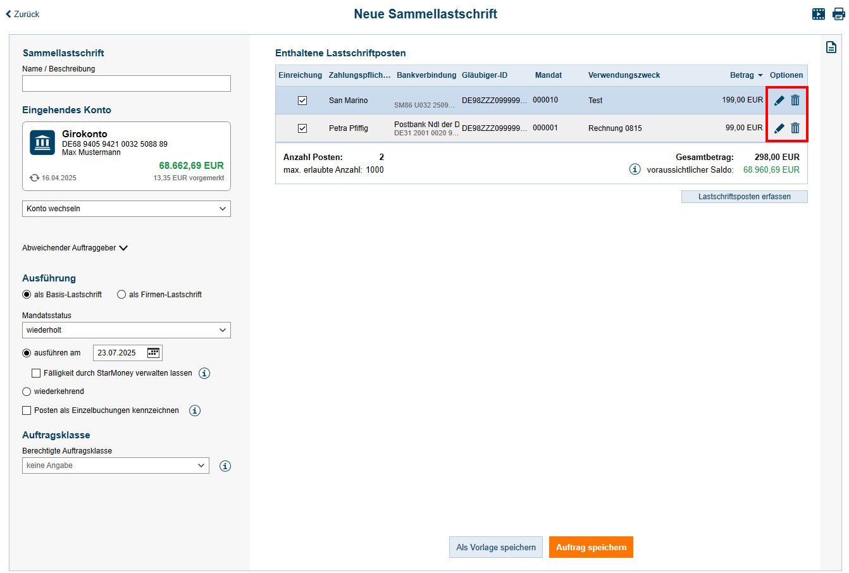This screenshot has height=573, width=849.
Task: Delete the San Marino direct debit entry
Action: pos(795,101)
